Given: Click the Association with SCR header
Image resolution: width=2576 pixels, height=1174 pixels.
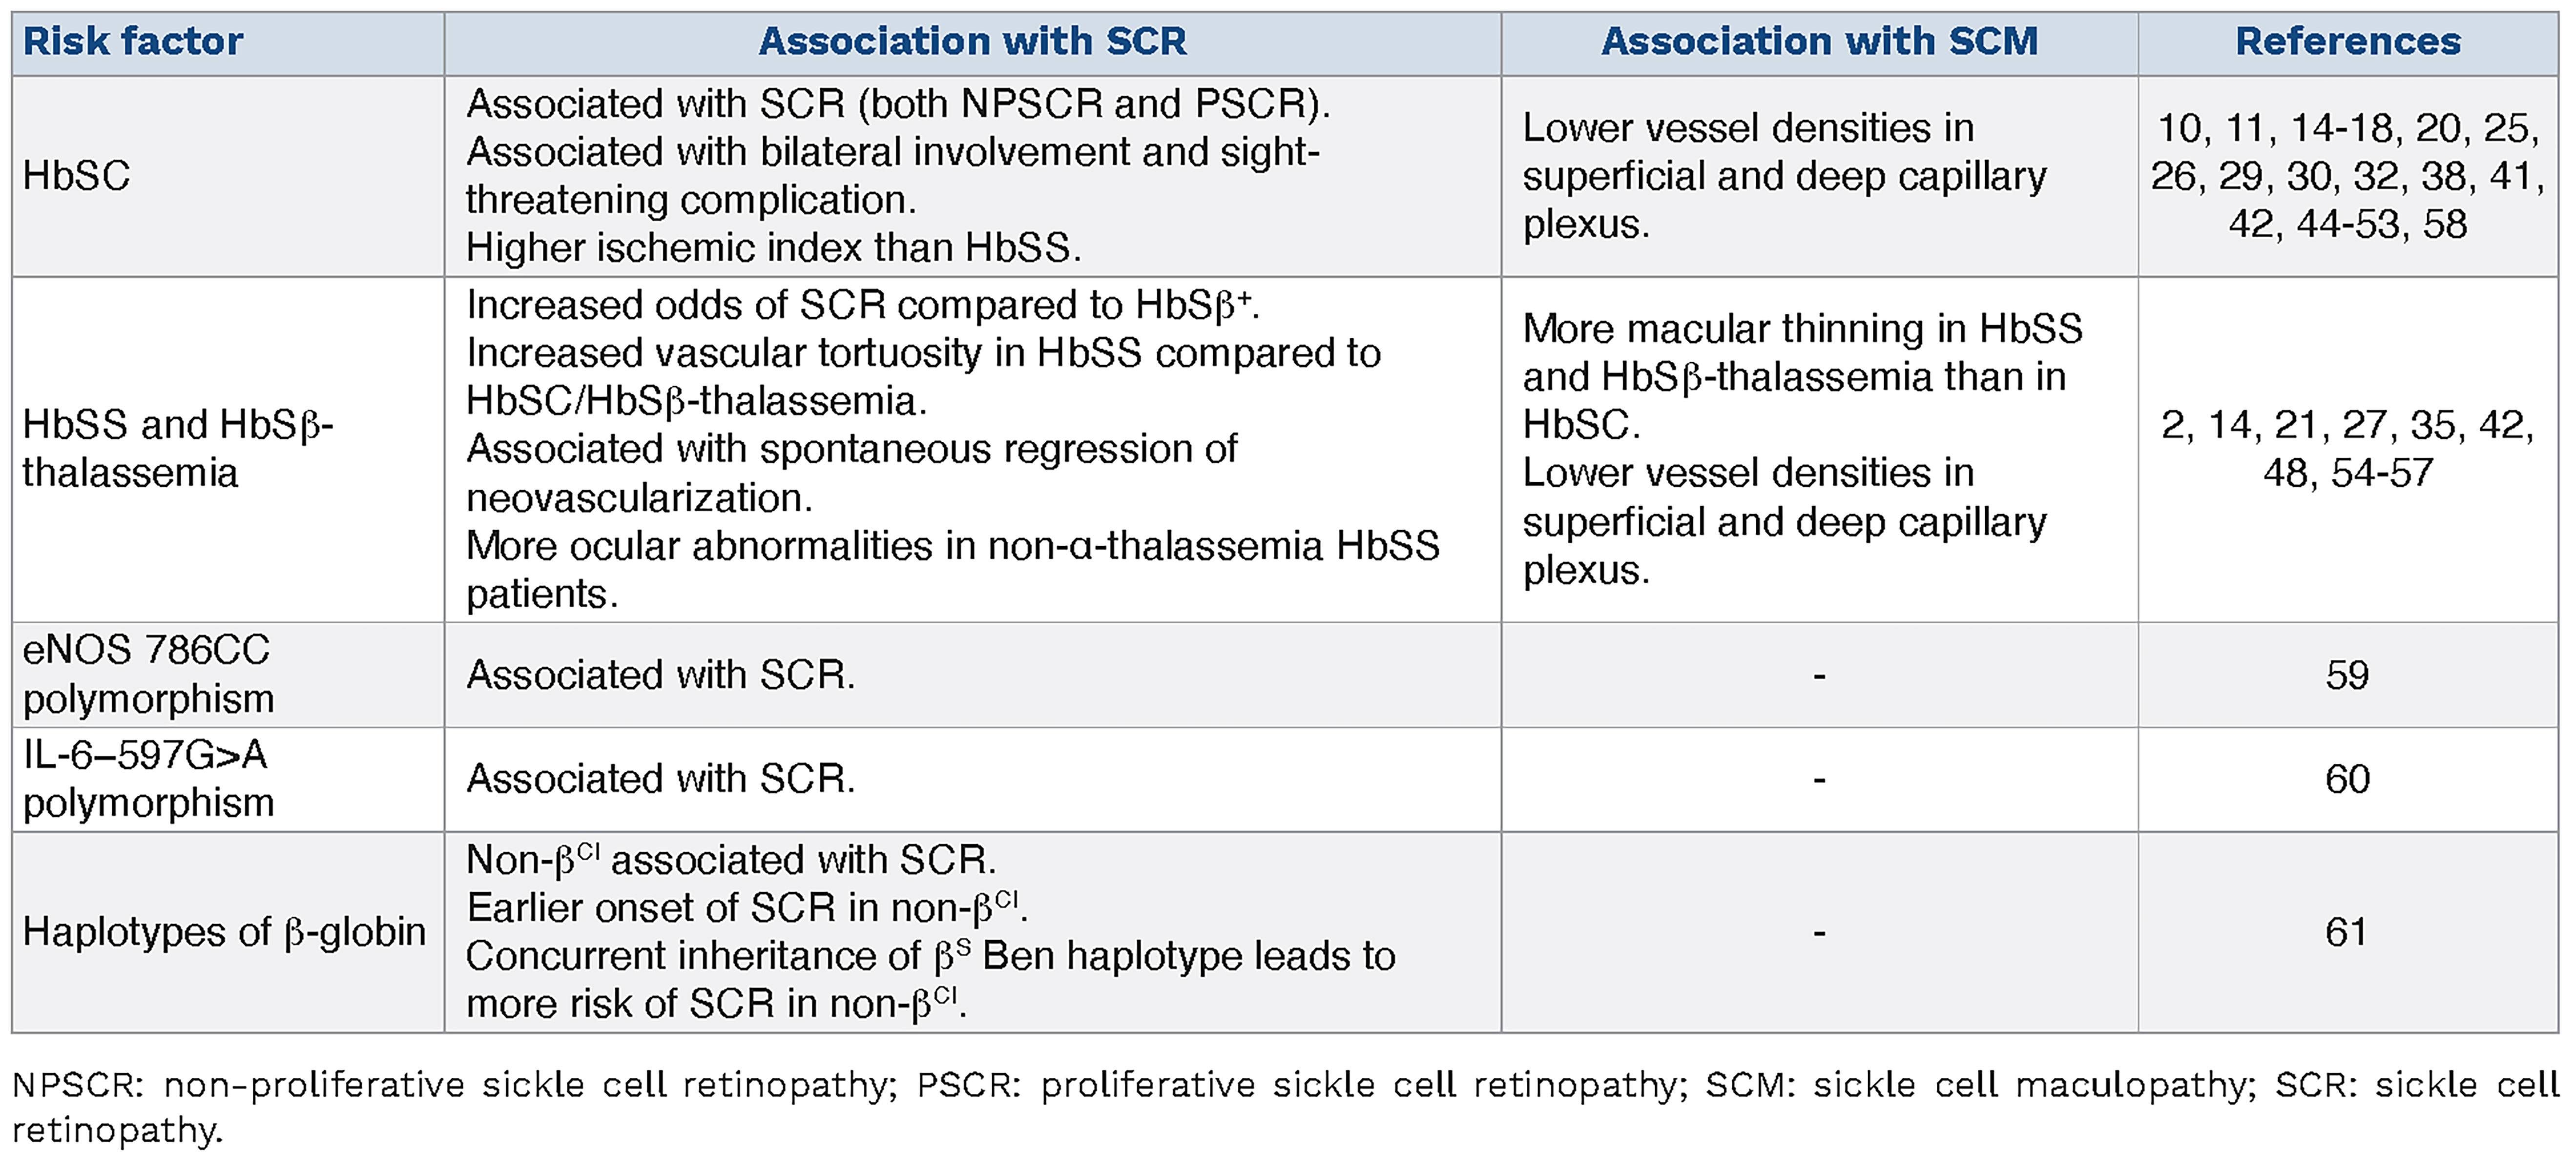Looking at the screenshot, I should tap(972, 42).
